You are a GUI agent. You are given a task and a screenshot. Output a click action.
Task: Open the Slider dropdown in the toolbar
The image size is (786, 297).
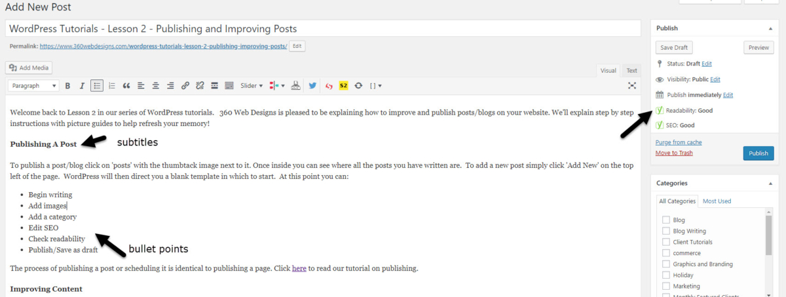[252, 85]
